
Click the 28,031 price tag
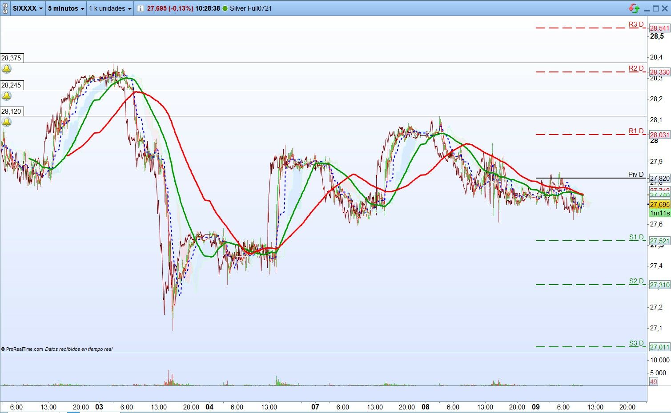[659, 135]
